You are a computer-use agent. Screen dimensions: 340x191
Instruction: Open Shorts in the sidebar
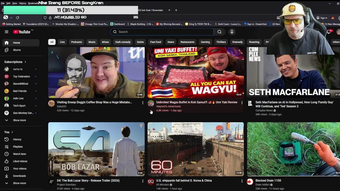(x=21, y=50)
